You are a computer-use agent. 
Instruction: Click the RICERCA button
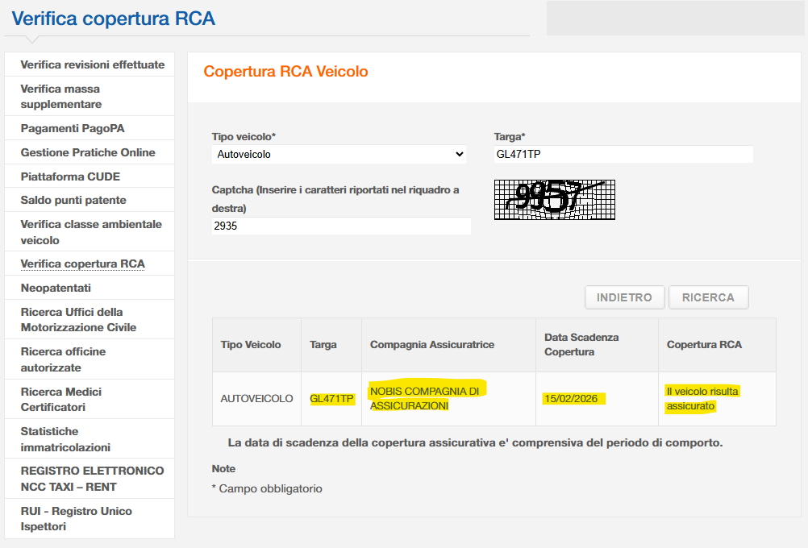708,297
